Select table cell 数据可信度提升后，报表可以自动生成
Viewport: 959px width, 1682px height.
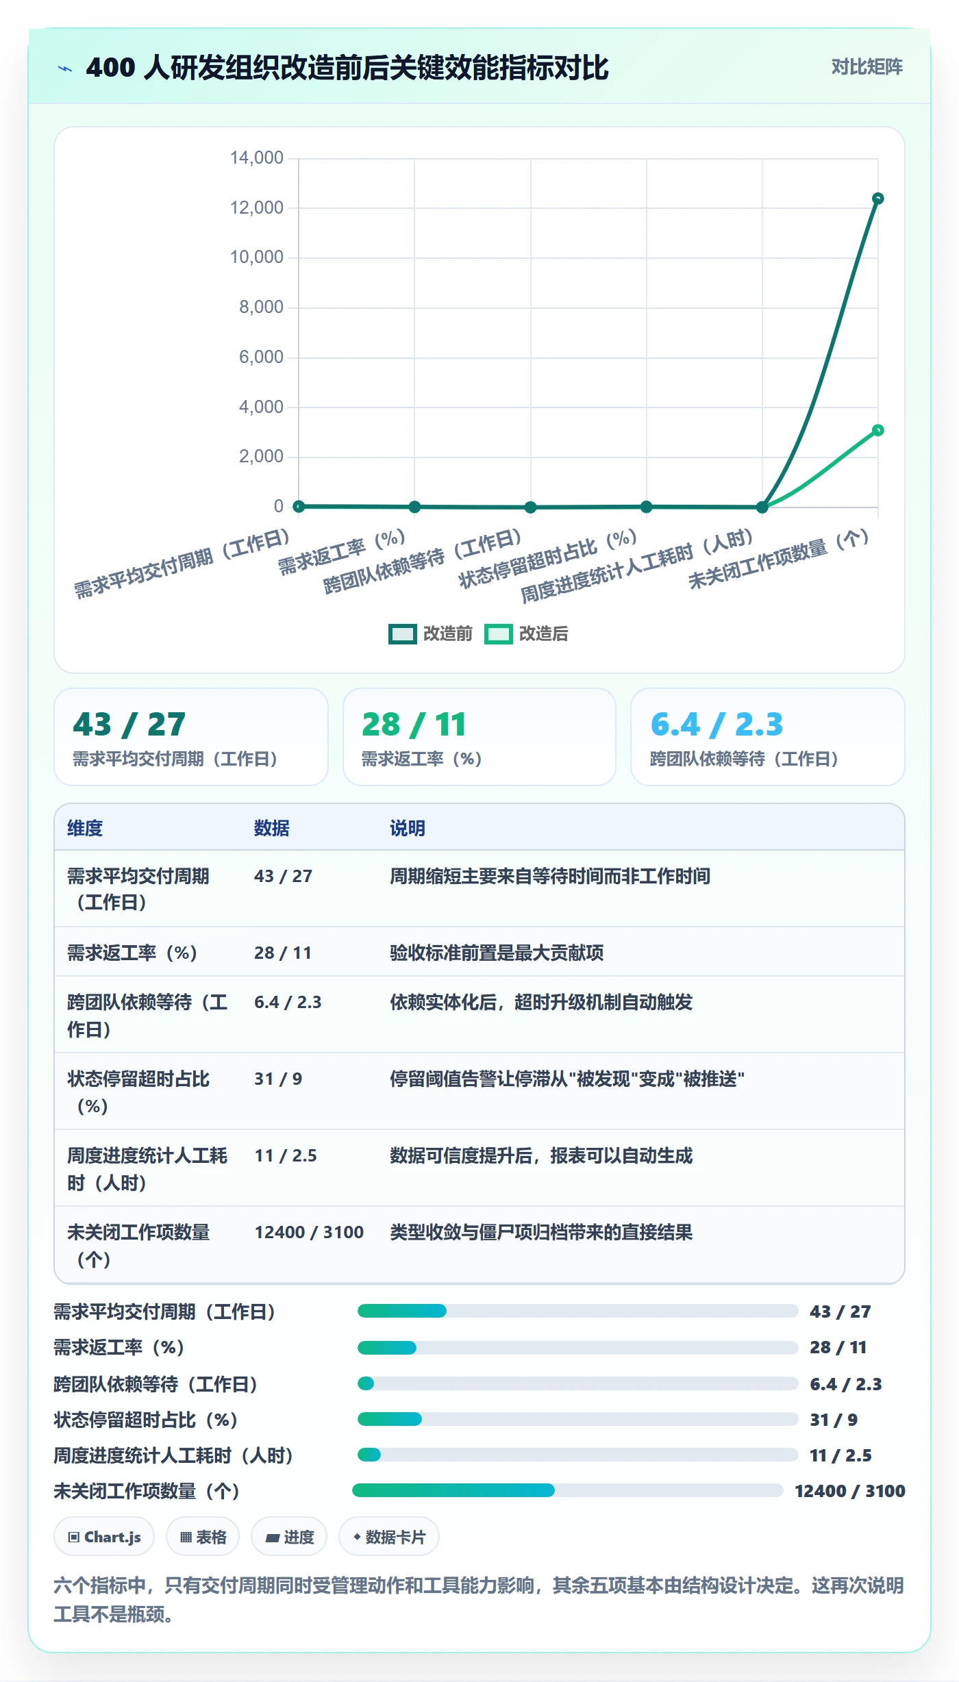[x=541, y=1155]
